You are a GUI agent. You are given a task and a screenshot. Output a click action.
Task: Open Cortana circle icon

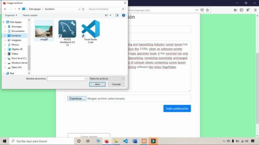coord(79,141)
